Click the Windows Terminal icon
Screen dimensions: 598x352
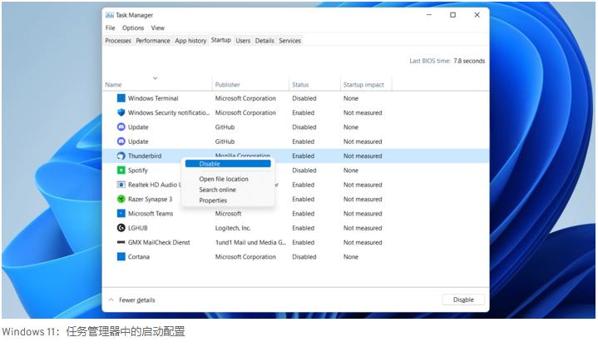[x=121, y=98]
